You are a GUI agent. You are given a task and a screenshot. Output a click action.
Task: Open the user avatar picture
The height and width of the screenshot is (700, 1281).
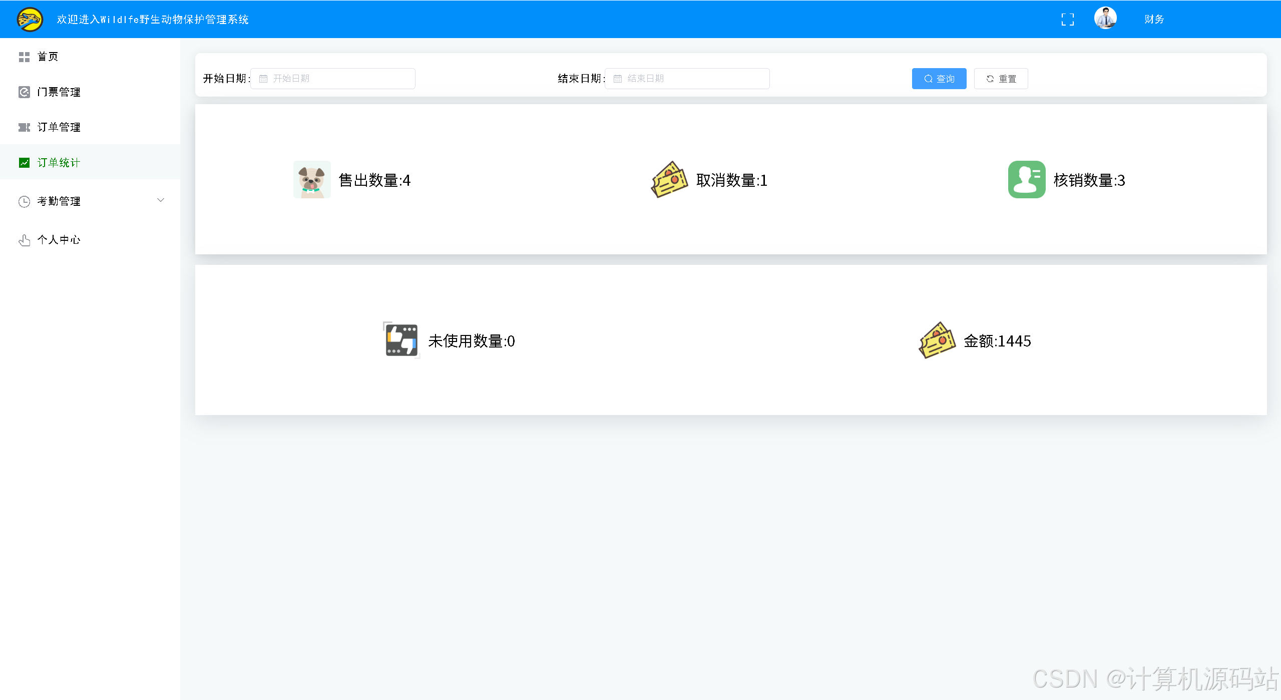[1105, 19]
